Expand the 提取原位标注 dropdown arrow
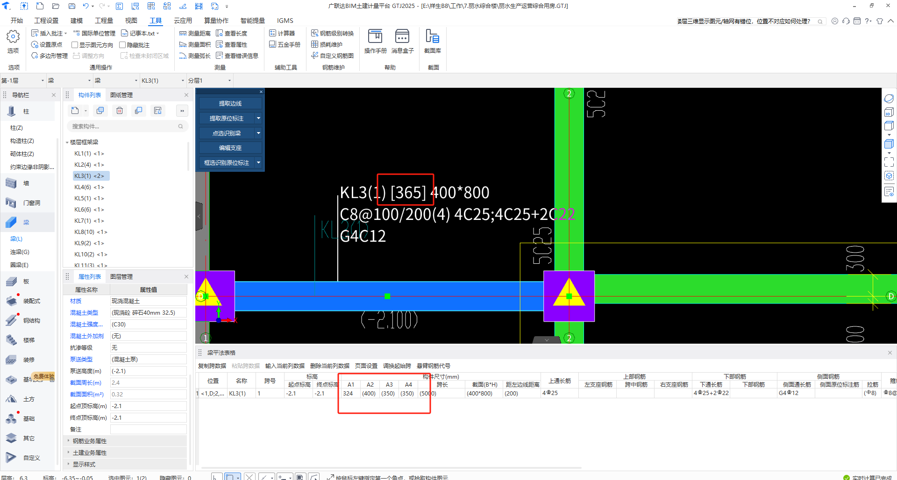The image size is (897, 480). click(258, 118)
